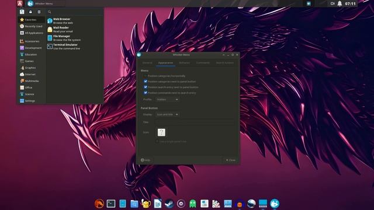Select the Recently Used category
This screenshot has height=210, width=374.
click(31, 26)
